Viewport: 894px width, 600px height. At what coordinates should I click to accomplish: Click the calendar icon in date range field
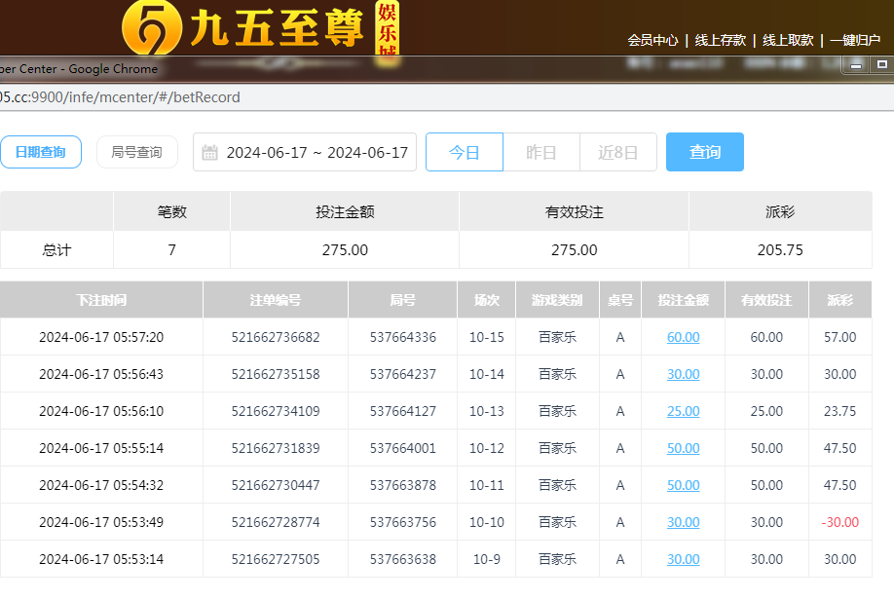pos(209,153)
